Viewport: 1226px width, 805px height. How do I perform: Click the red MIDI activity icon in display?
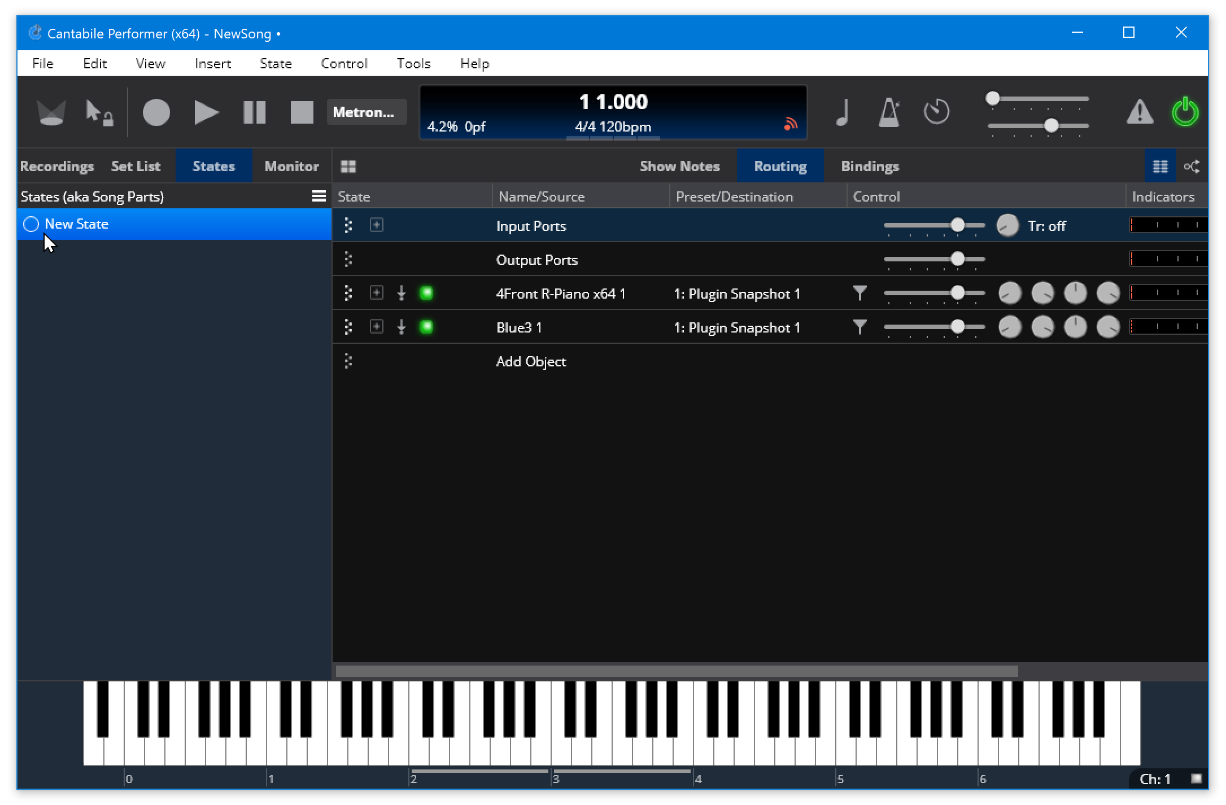tap(791, 124)
